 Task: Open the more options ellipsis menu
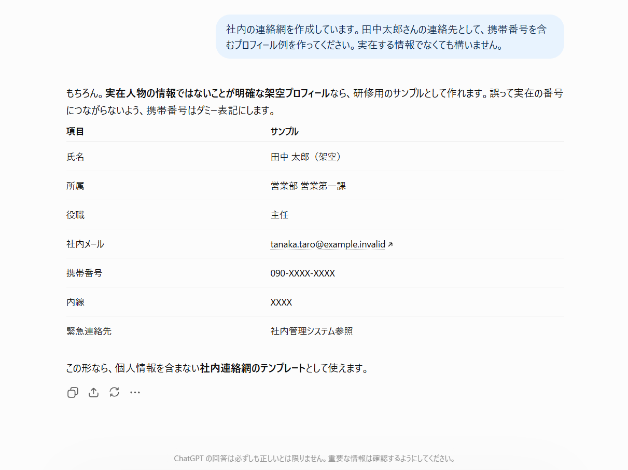click(x=135, y=393)
